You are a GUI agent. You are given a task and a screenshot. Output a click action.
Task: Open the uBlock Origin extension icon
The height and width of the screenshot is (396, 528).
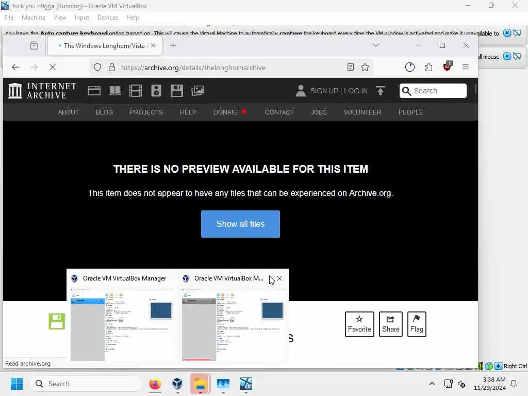pyautogui.click(x=448, y=67)
